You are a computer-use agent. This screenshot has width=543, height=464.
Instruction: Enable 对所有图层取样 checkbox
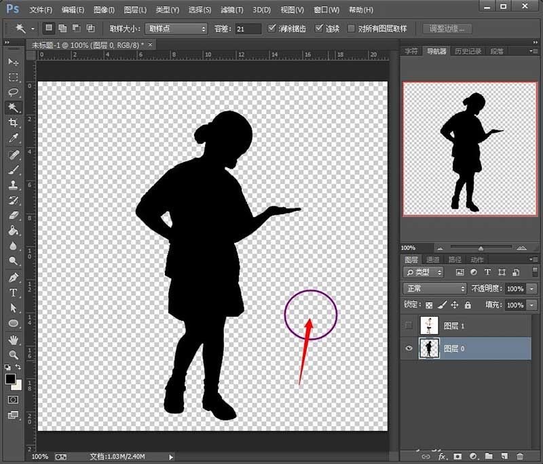click(x=352, y=29)
